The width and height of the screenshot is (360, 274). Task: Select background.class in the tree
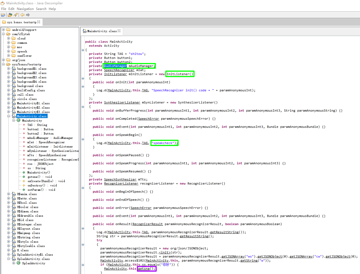[30, 86]
